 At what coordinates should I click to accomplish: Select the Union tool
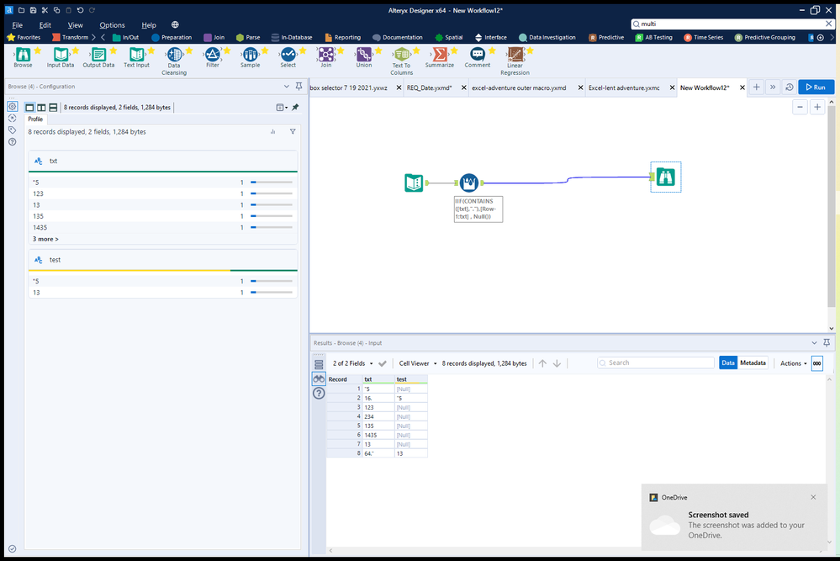(x=364, y=57)
